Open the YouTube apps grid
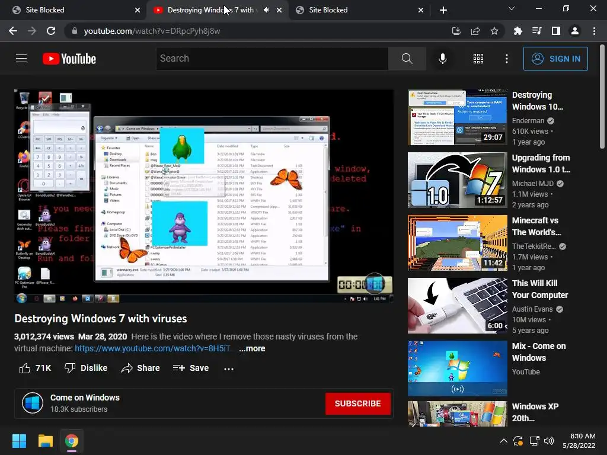607x455 pixels. (478, 59)
